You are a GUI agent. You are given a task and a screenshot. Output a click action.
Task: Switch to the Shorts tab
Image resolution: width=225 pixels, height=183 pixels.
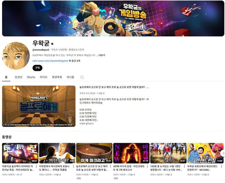(31, 77)
